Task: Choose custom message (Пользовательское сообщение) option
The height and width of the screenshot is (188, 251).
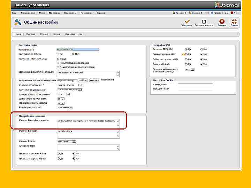Action: pyautogui.click(x=58, y=63)
